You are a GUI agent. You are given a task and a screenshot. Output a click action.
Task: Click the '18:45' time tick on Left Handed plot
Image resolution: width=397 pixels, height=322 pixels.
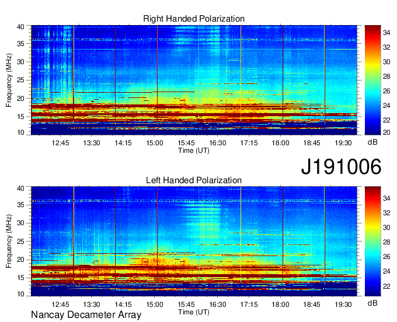[312, 304]
